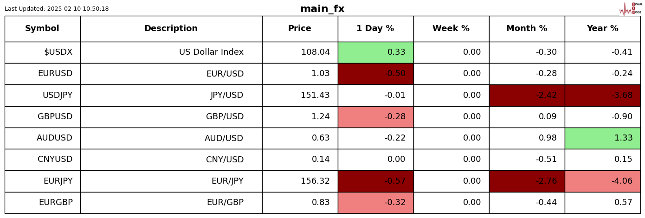Select the Week % column header
The height and width of the screenshot is (218, 645).
(x=451, y=29)
